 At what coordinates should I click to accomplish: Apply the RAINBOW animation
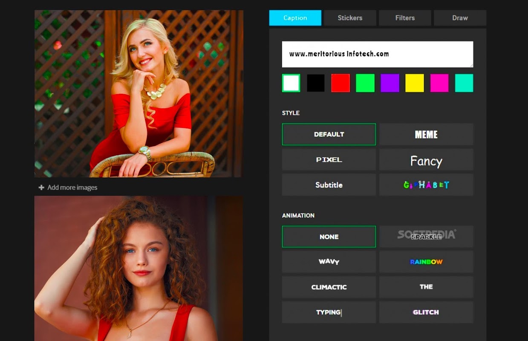[426, 262]
